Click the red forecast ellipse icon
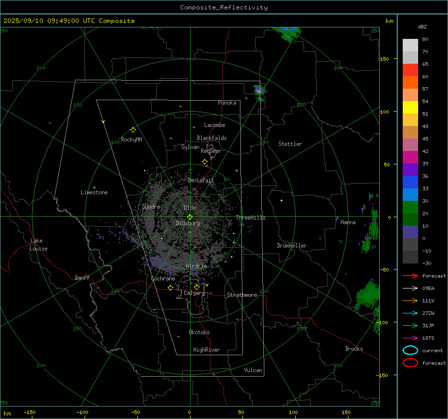448x419 pixels. [410, 363]
